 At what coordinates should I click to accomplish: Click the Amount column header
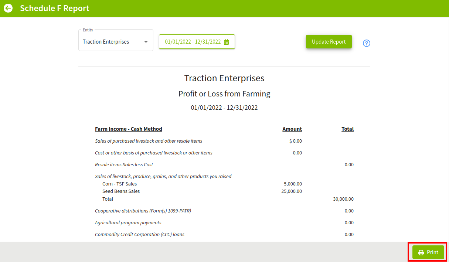coord(292,129)
